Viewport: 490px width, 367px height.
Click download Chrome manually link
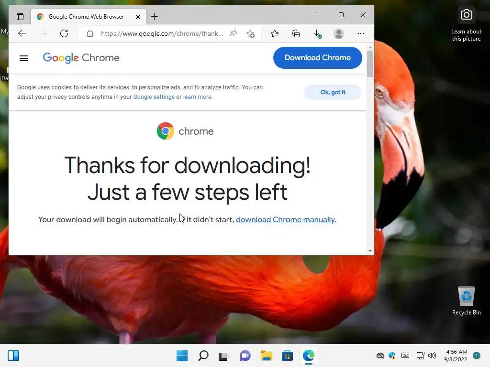pyautogui.click(x=286, y=220)
